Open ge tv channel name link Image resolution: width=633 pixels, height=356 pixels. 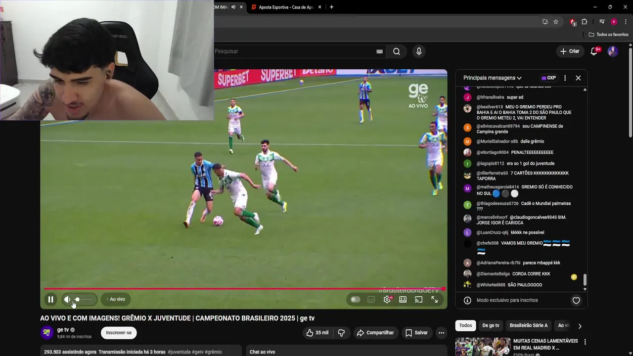(63, 330)
